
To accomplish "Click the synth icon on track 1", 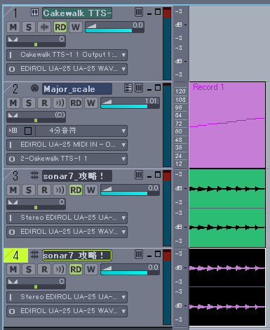I will (34, 13).
